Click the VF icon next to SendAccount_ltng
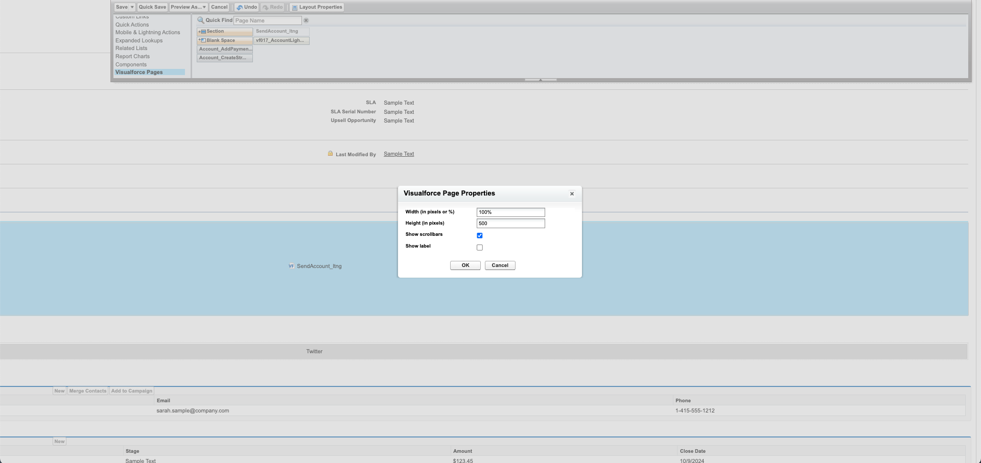981x463 pixels. coord(291,266)
